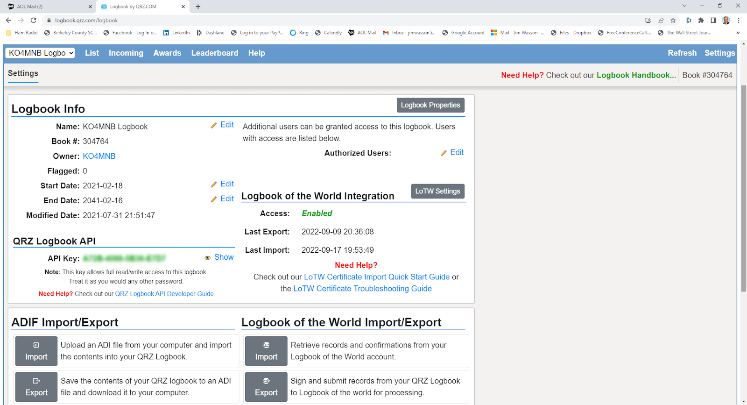Open the Wall Street Journal bookmark

click(x=684, y=33)
